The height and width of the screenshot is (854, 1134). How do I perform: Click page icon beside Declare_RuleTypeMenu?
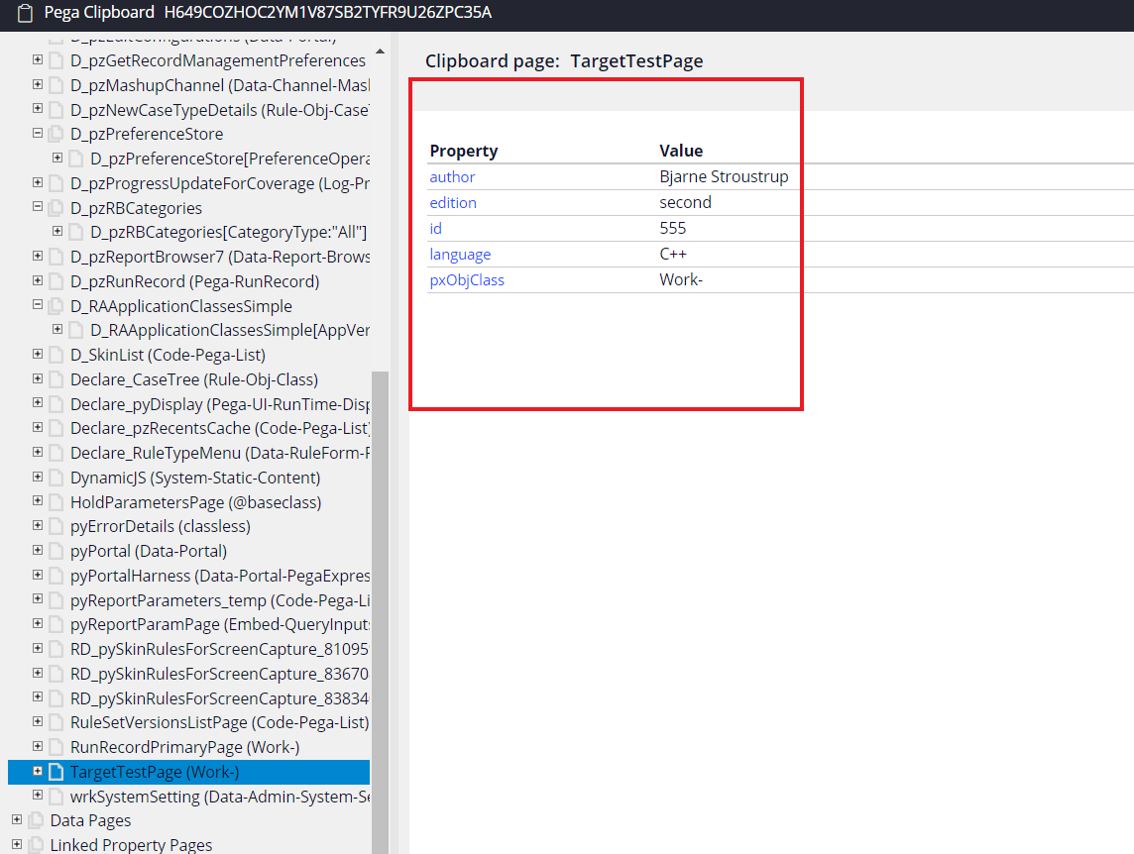click(x=56, y=453)
